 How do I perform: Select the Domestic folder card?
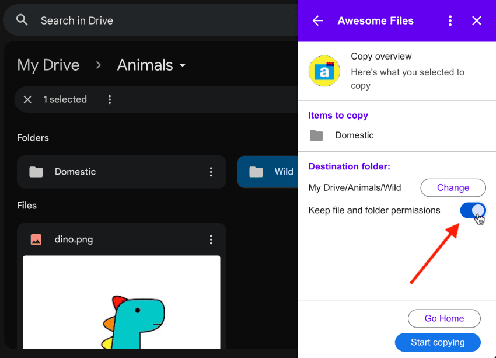121,172
